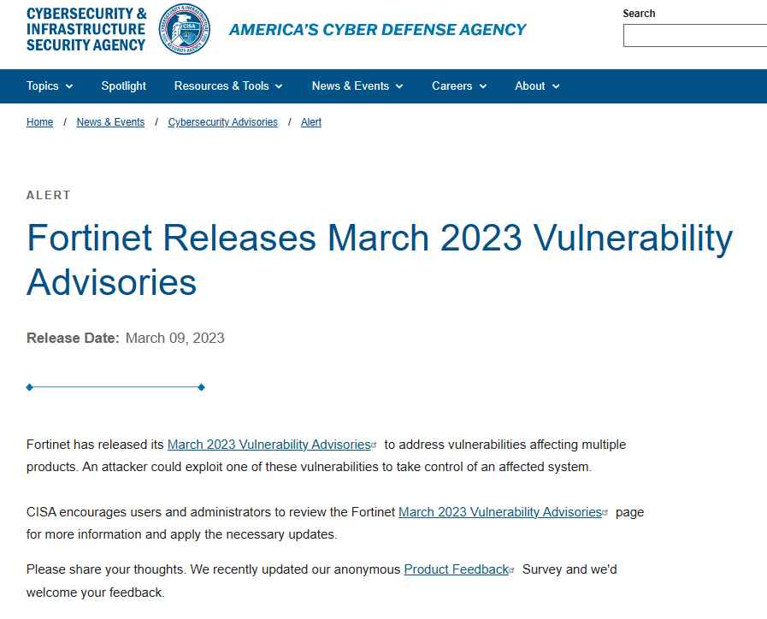767x619 pixels.
Task: Open the Alert breadcrumb link
Action: click(x=311, y=122)
